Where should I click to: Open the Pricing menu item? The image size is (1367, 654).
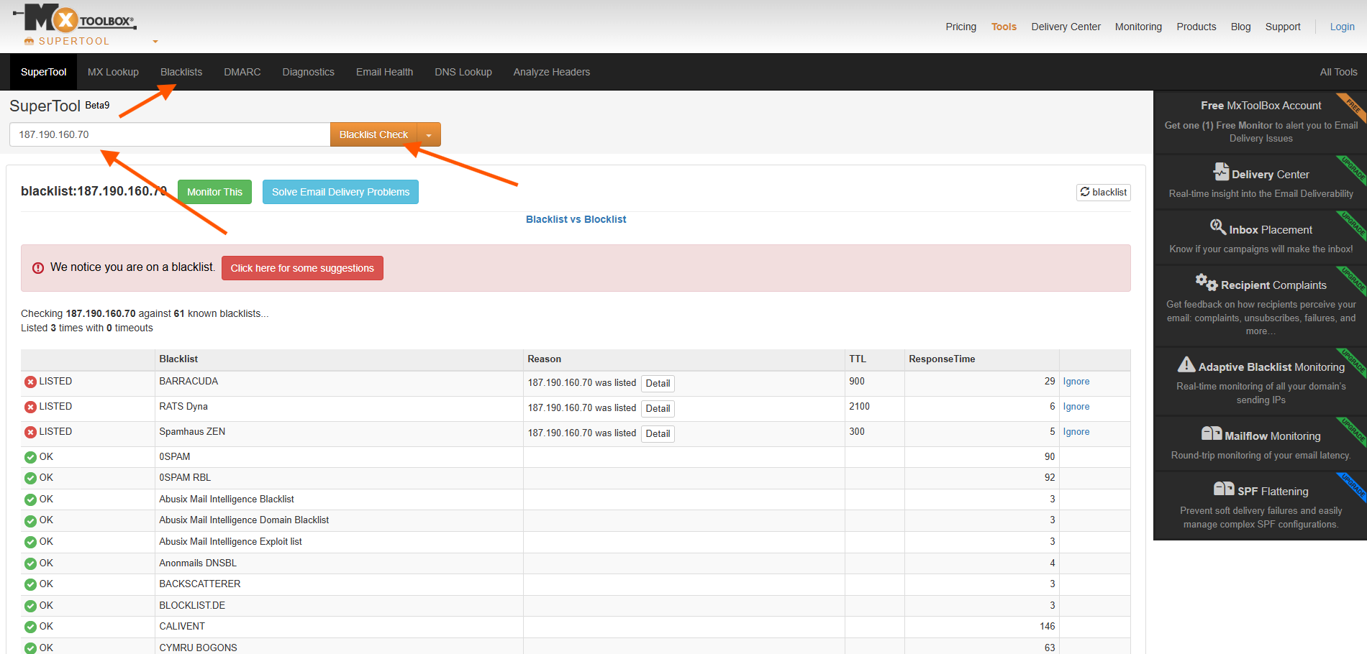(x=960, y=27)
